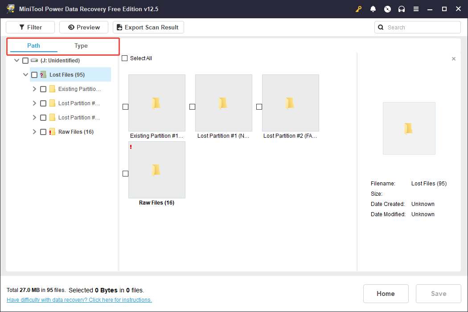
Task: Click the Lost Files question-mark folder icon
Action: [43, 74]
